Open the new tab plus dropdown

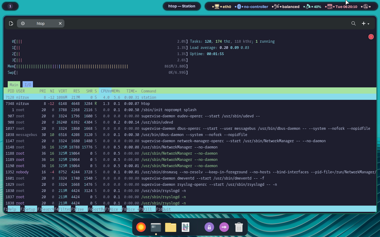tap(365, 23)
